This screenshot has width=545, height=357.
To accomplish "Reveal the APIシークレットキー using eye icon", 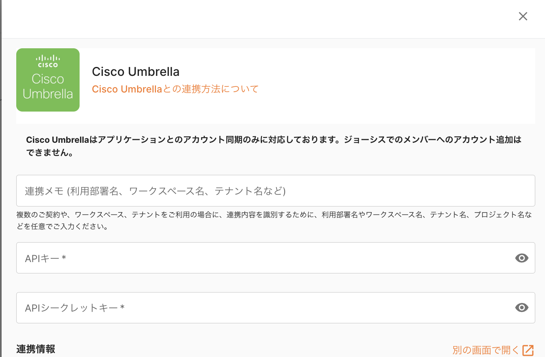I will [521, 308].
